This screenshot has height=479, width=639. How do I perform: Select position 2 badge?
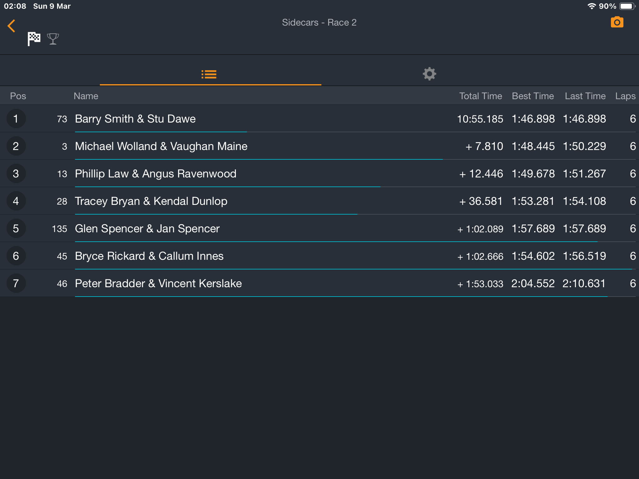point(16,146)
